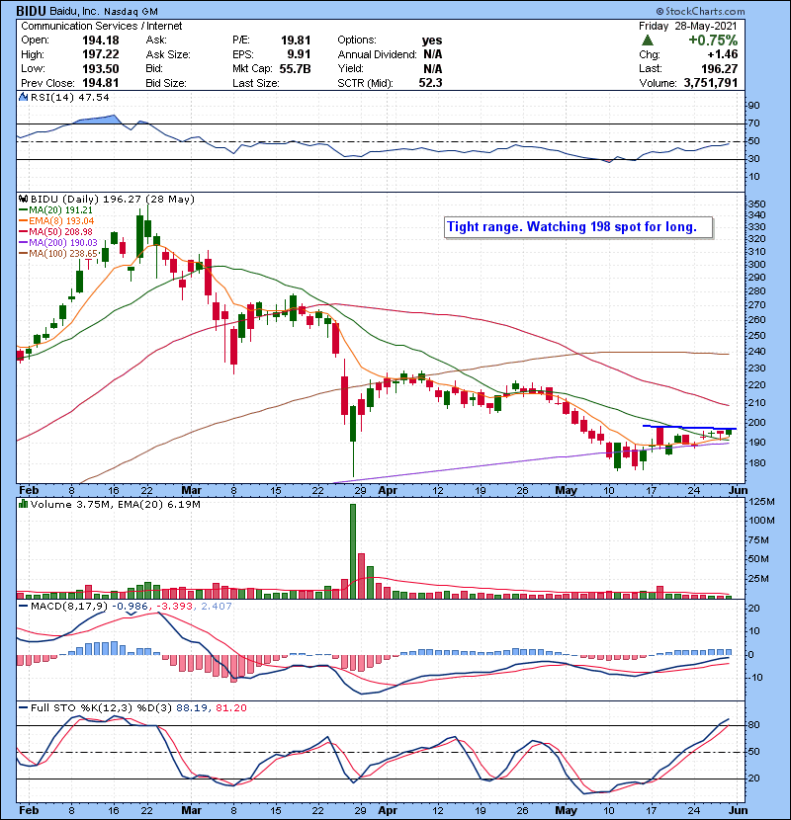Screen dimensions: 791x820
Task: Click the Friday 28-May-2021 date label
Action: pos(687,26)
